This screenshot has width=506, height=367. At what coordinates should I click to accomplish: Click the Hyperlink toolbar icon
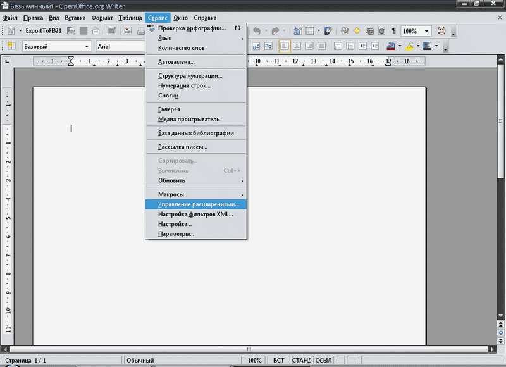click(x=297, y=30)
